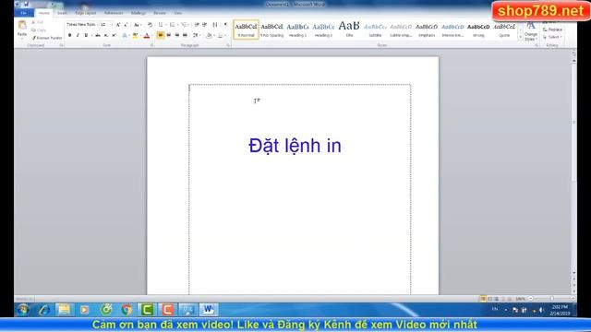The height and width of the screenshot is (332, 591).
Task: Switch to the Page Layout tab
Action: [86, 13]
